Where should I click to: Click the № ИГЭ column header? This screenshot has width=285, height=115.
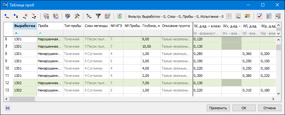116,26
